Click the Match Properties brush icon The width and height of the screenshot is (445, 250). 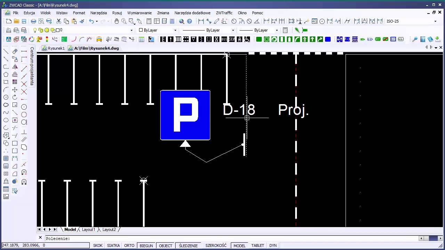[x=82, y=21]
